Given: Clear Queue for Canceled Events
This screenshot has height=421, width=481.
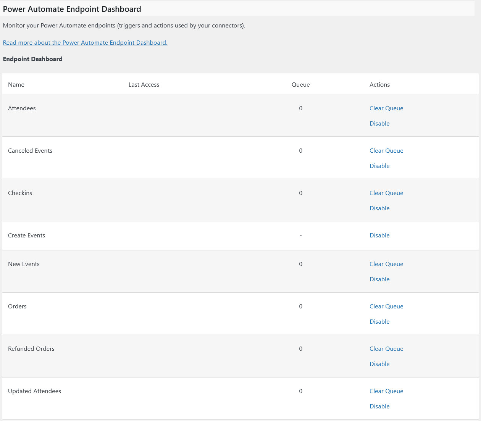Looking at the screenshot, I should pyautogui.click(x=386, y=150).
